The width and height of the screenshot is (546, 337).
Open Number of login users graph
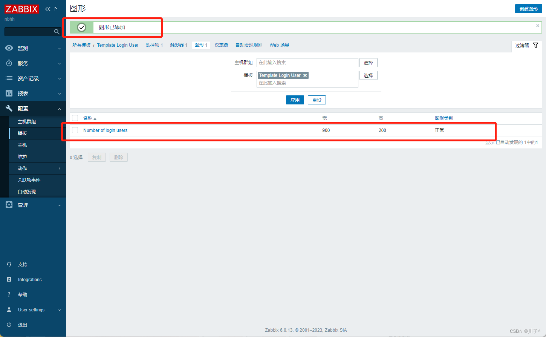coord(105,130)
